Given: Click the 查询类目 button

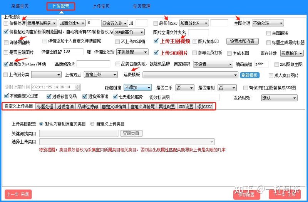Looking at the screenshot, I should coord(131,133).
